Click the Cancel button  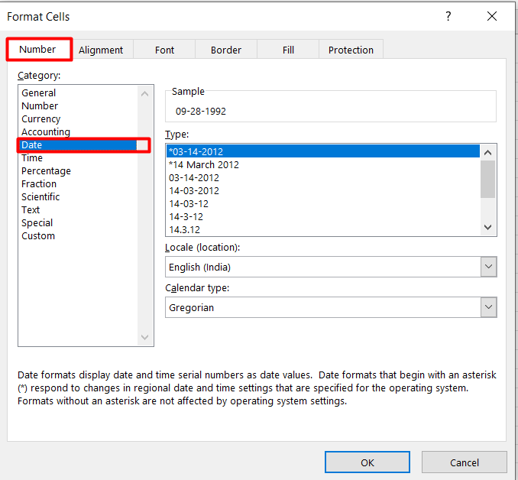click(465, 462)
